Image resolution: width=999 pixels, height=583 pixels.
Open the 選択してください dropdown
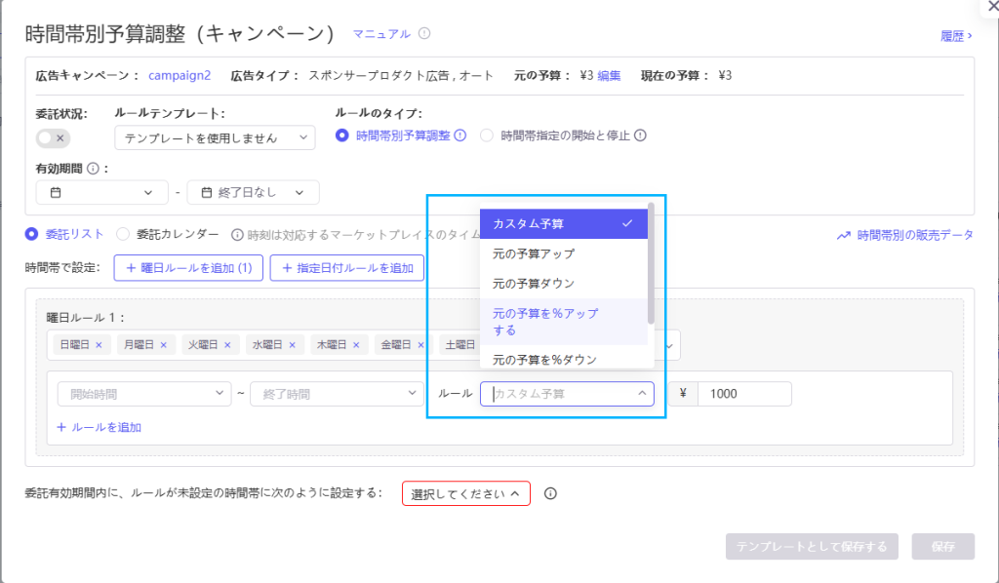[466, 494]
